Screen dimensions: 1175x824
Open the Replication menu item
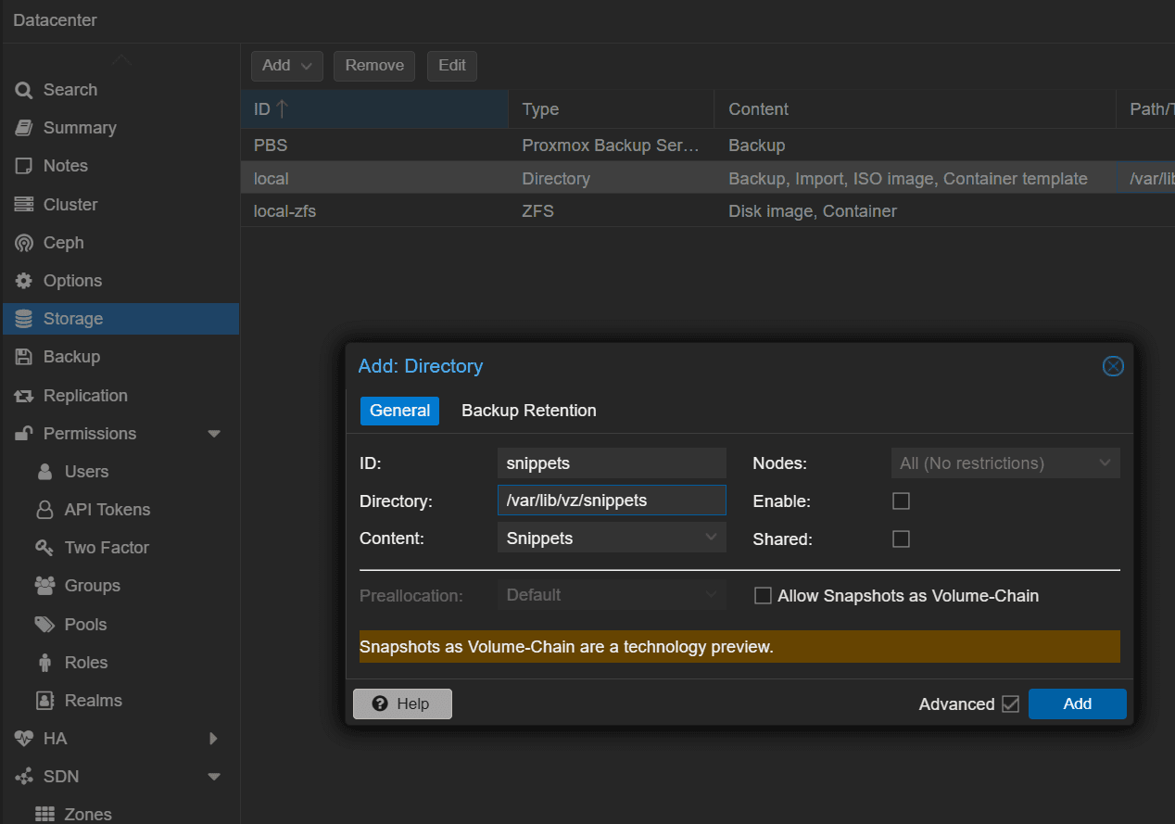(x=120, y=396)
